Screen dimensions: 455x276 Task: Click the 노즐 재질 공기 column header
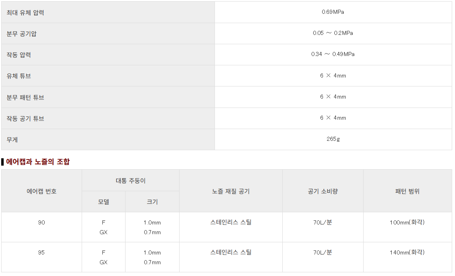point(231,191)
